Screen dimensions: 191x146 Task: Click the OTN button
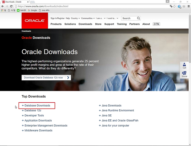pyautogui.click(x=157, y=24)
